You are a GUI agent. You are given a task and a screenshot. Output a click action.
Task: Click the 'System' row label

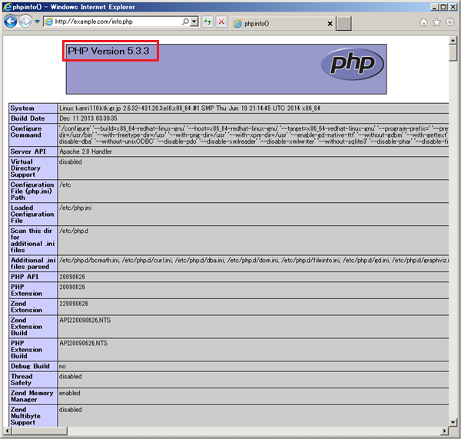[22, 108]
